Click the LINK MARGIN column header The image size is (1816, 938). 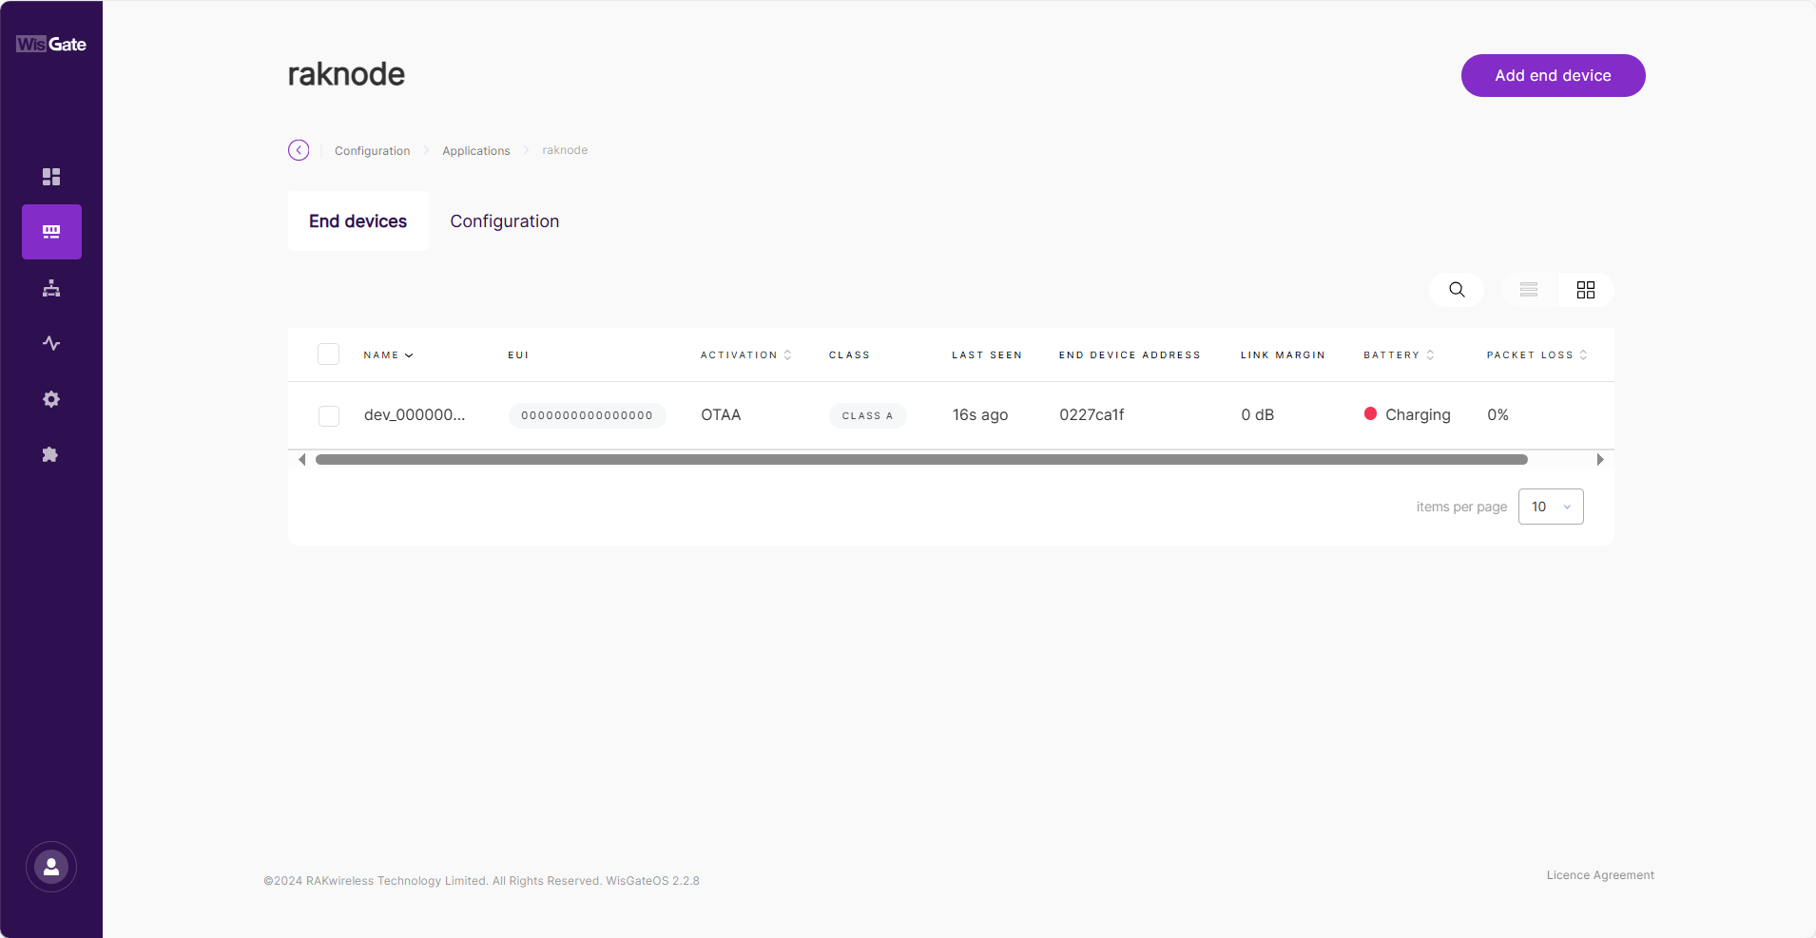[x=1283, y=355]
